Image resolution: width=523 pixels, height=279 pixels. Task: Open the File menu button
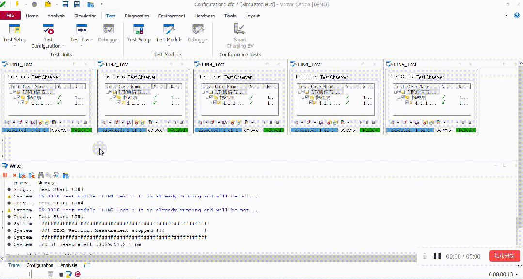pyautogui.click(x=10, y=16)
